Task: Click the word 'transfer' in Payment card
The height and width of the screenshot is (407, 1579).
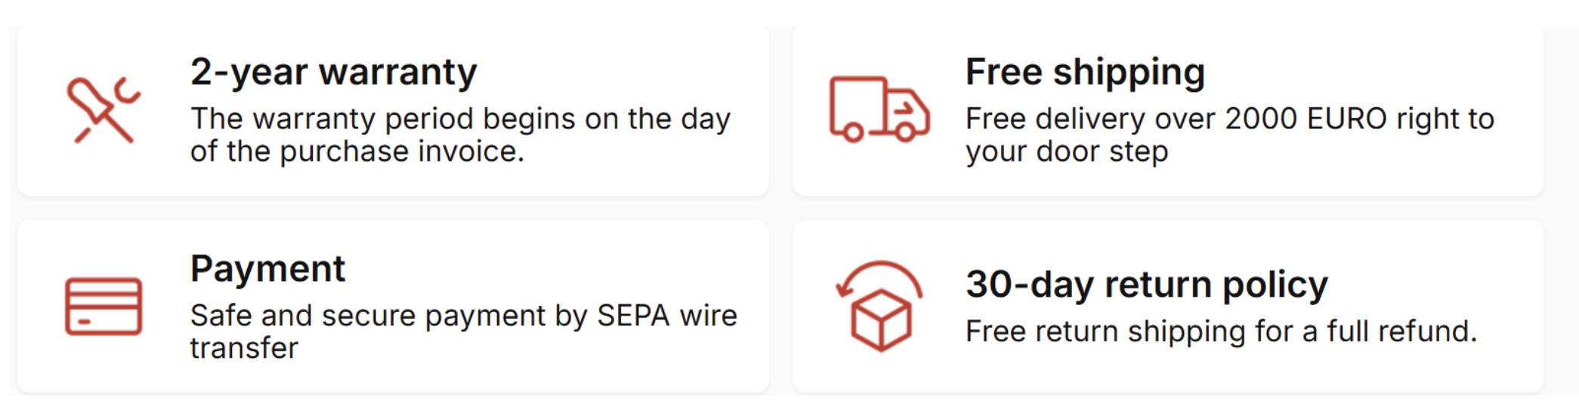Action: (244, 348)
